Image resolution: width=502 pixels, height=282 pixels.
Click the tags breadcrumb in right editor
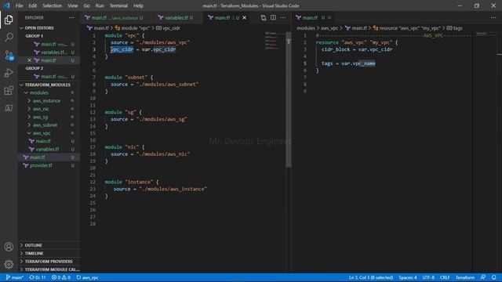[x=455, y=28]
